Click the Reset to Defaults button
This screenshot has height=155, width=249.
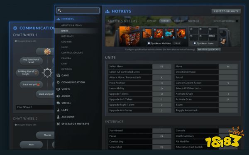pos(226,11)
